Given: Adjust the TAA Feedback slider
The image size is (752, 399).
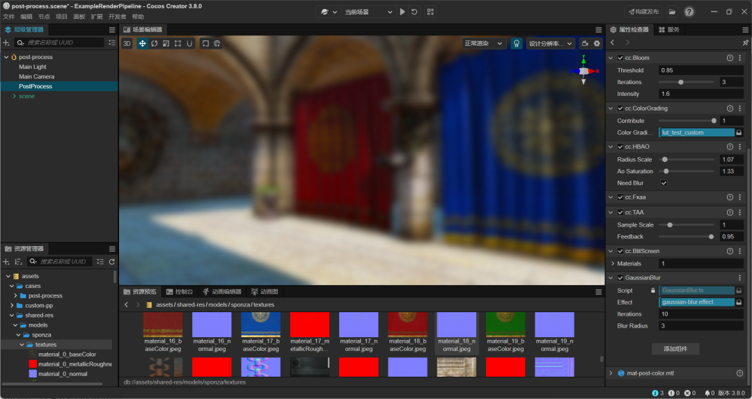Looking at the screenshot, I should (x=687, y=236).
